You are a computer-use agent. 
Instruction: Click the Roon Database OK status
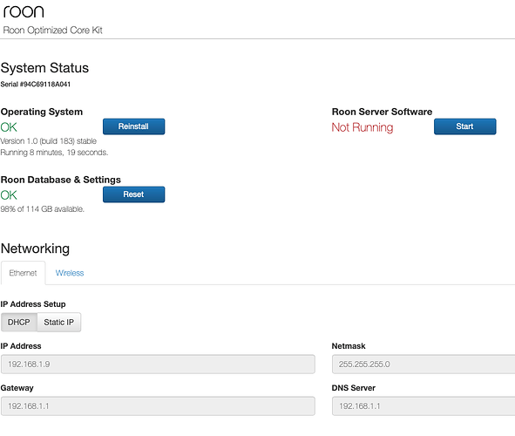click(9, 195)
